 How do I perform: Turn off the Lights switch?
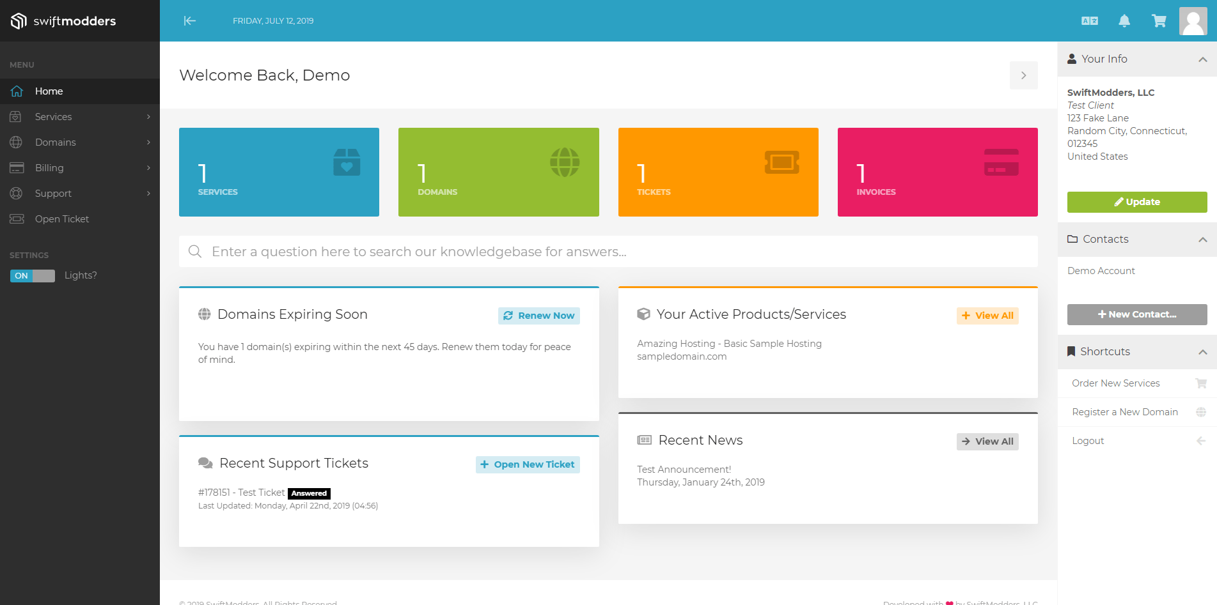(x=32, y=275)
